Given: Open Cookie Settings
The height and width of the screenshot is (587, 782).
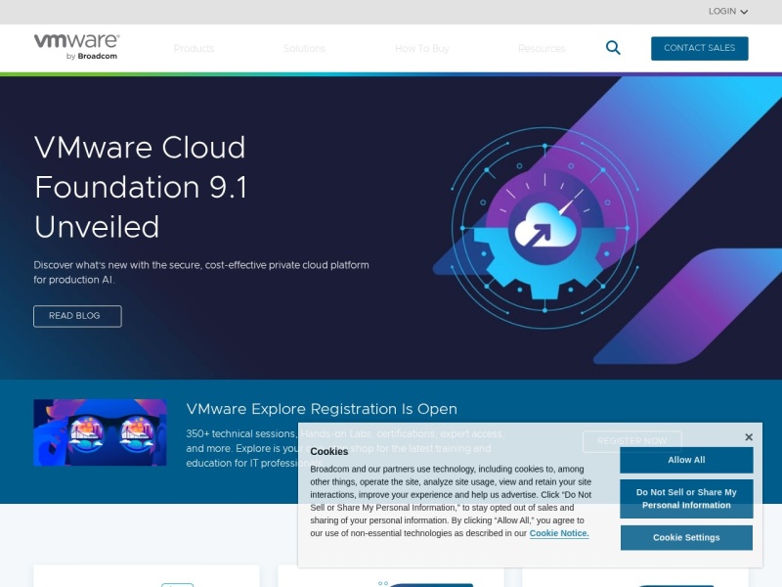Looking at the screenshot, I should pyautogui.click(x=686, y=537).
